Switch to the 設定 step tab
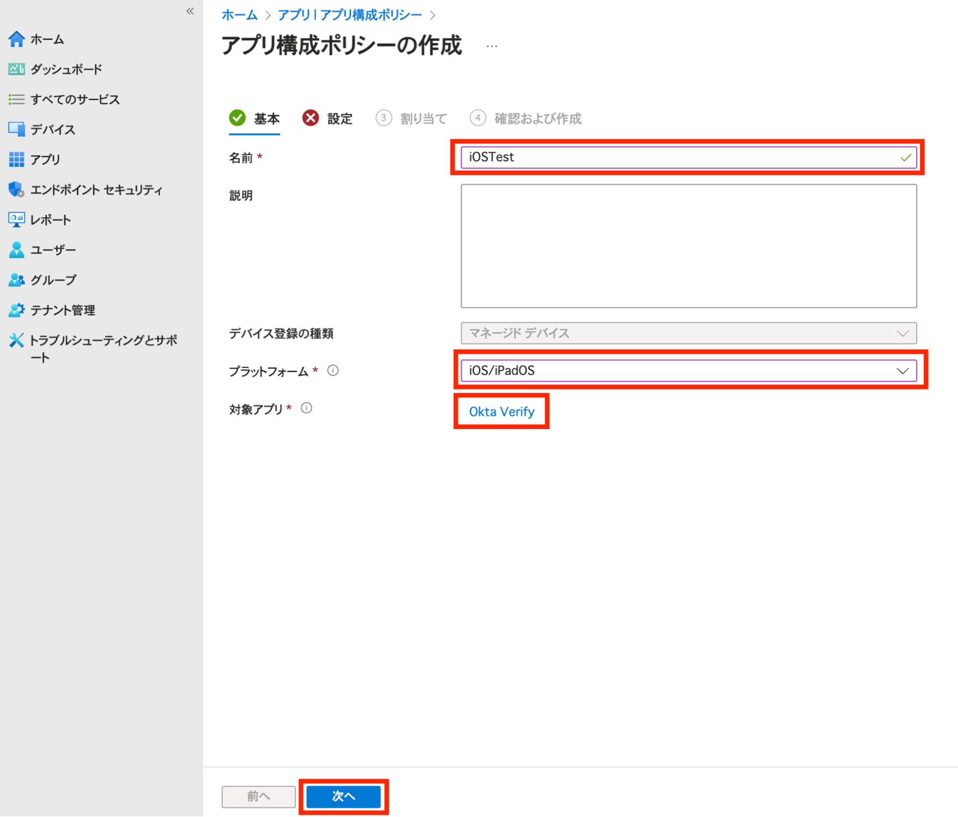This screenshot has width=958, height=817. pos(329,118)
